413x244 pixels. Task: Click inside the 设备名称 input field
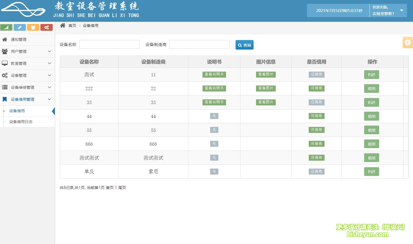click(109, 44)
